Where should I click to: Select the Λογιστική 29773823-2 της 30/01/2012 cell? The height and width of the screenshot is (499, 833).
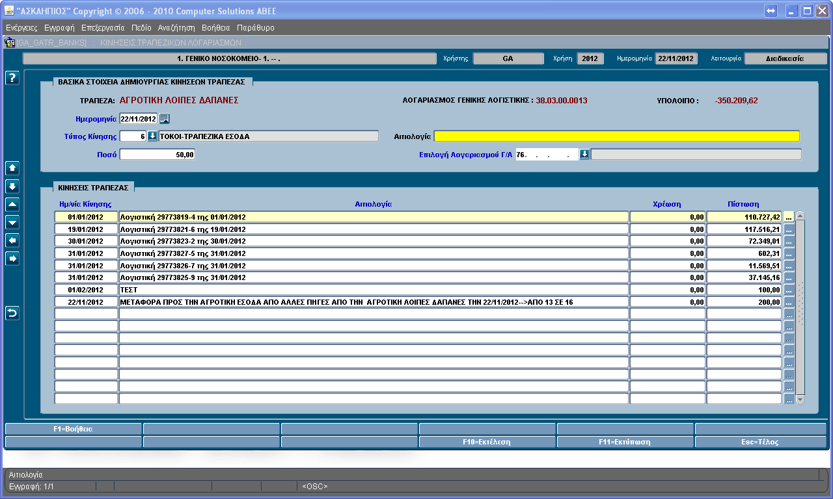point(374,241)
